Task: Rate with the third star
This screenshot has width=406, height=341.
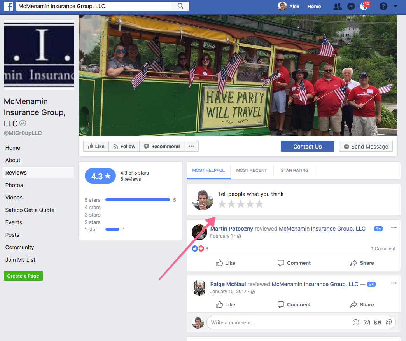Action: (x=241, y=204)
